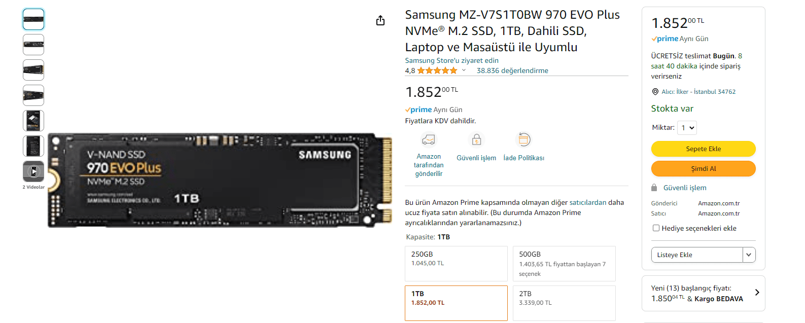805x323 pixels.
Task: Click the secure transaction lock icon
Action: coord(476,139)
